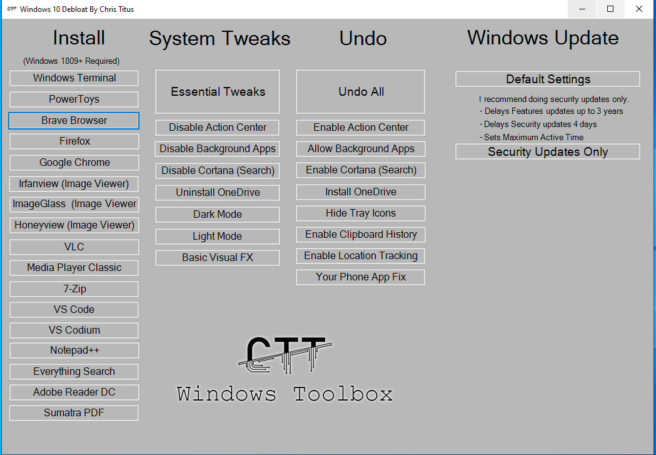Viewport: 656px width, 455px height.
Task: Enable Action Center
Action: click(361, 128)
